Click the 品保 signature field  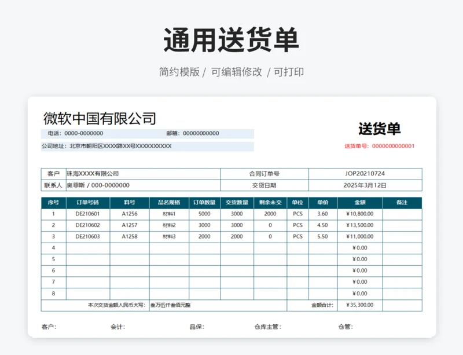(197, 327)
